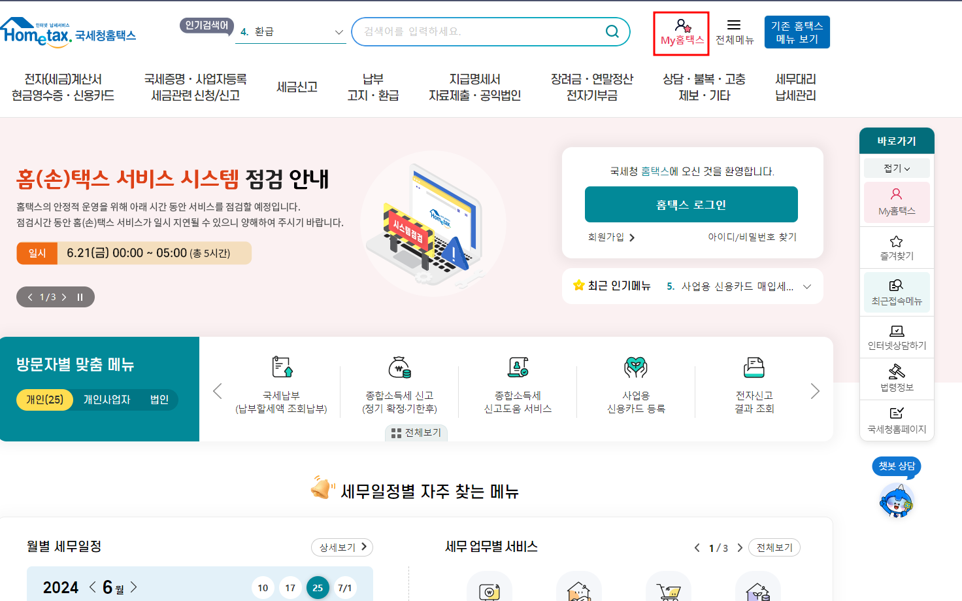Open 법령정보 from the quick sidebar

pyautogui.click(x=896, y=378)
